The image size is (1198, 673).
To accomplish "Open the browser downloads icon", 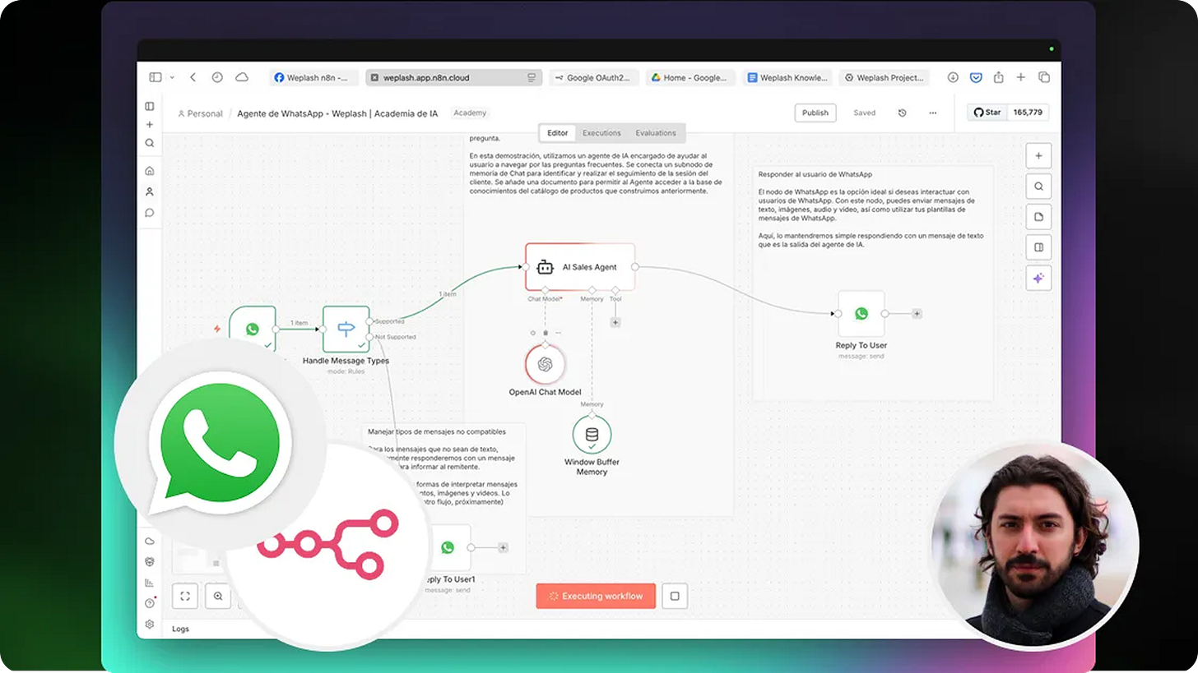I will click(953, 77).
